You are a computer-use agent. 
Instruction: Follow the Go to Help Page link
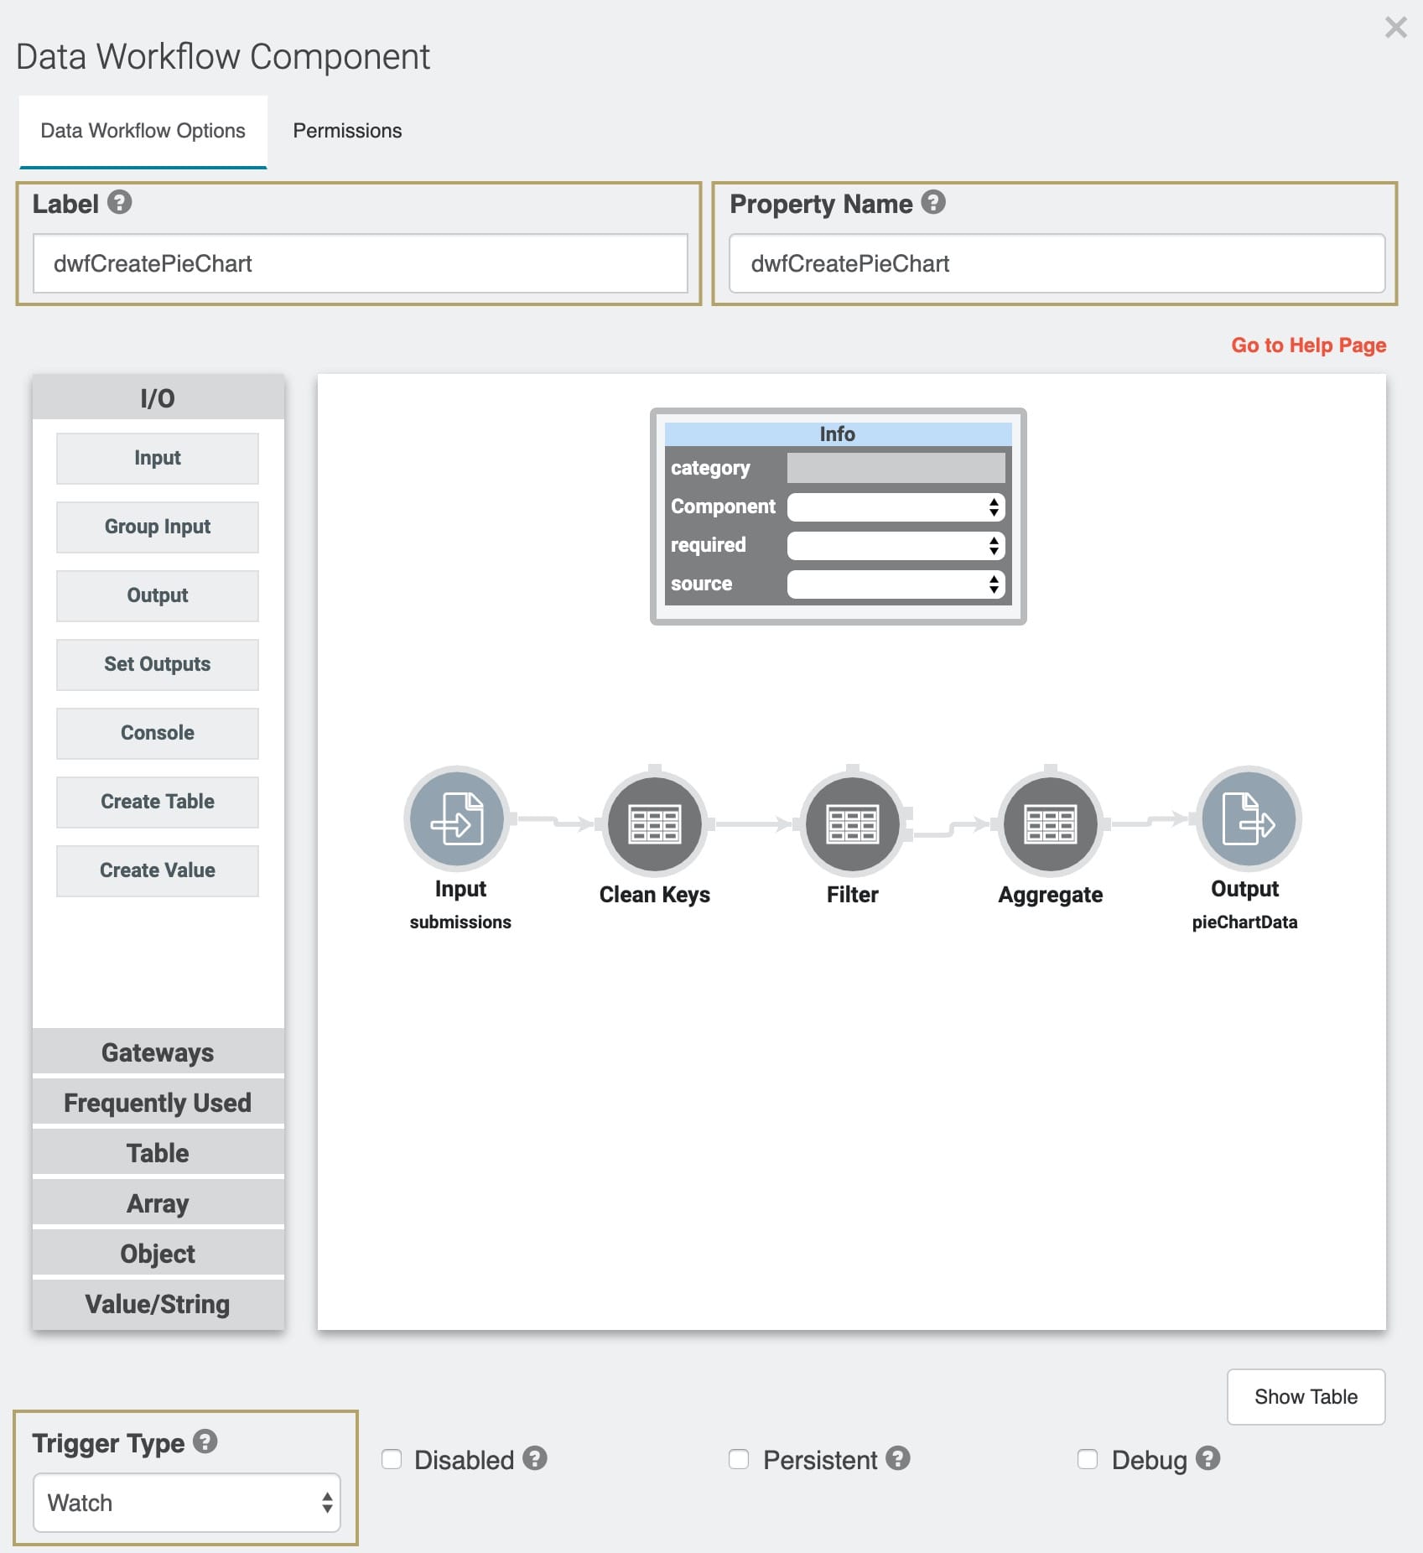click(1308, 345)
